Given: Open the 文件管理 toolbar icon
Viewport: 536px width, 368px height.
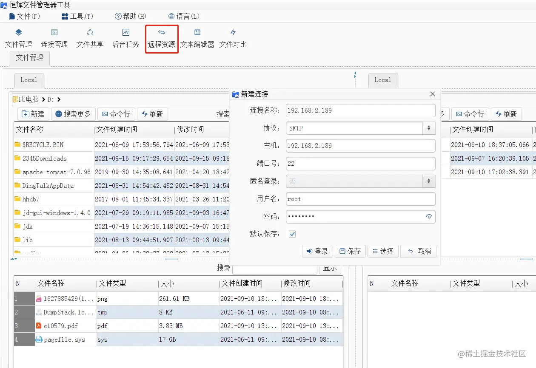Looking at the screenshot, I should pos(18,38).
